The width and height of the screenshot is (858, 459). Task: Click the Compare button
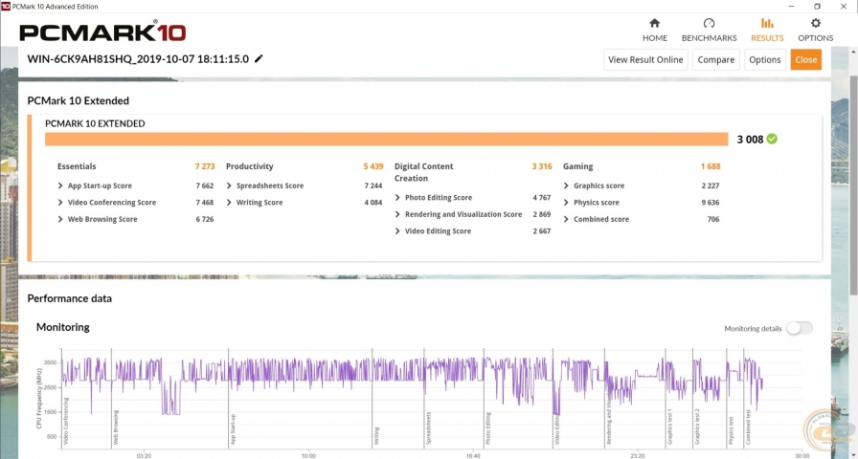(715, 59)
